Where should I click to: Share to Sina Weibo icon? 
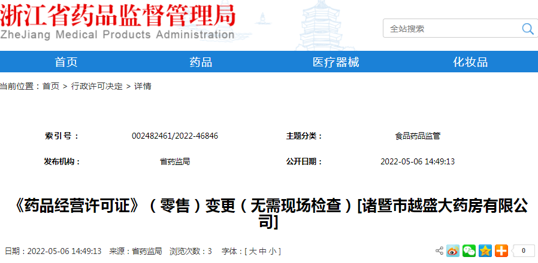tap(452, 251)
